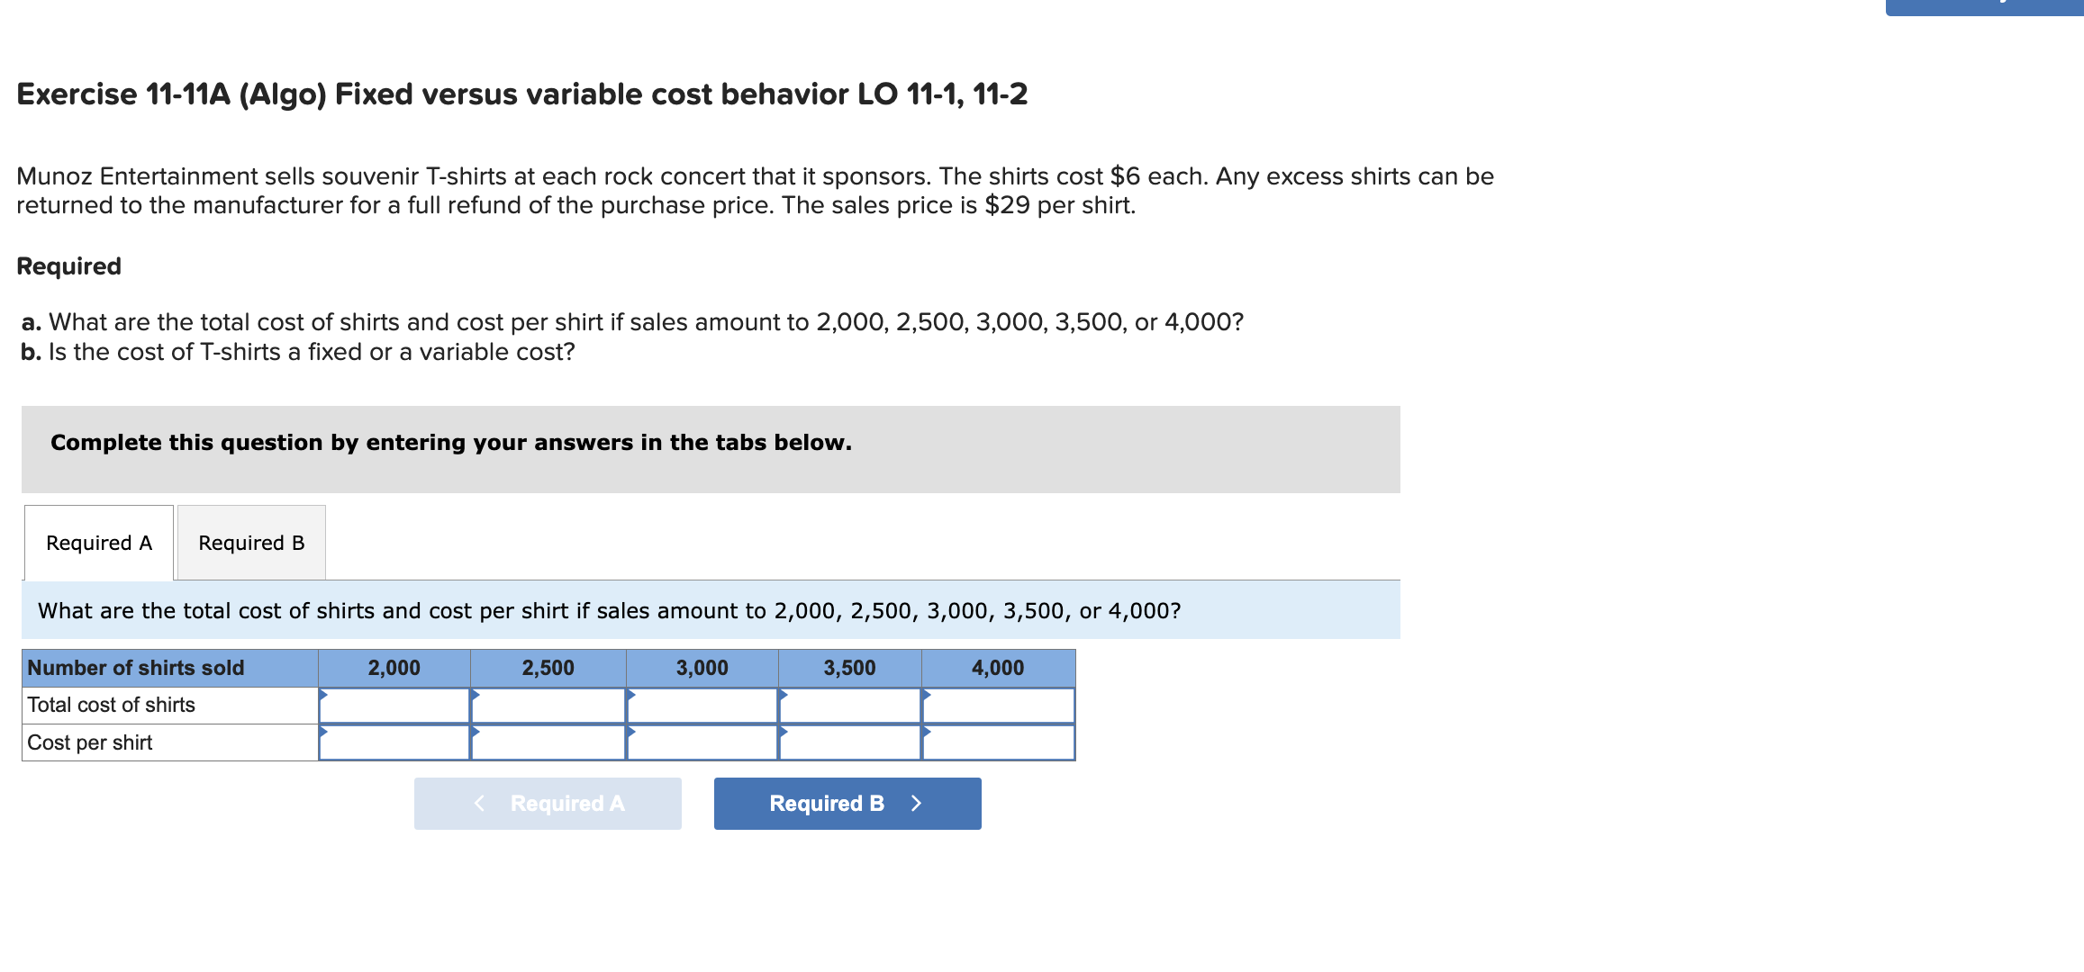Viewport: 2084px width, 972px height.
Task: Select the Required A tab
Action: (98, 542)
